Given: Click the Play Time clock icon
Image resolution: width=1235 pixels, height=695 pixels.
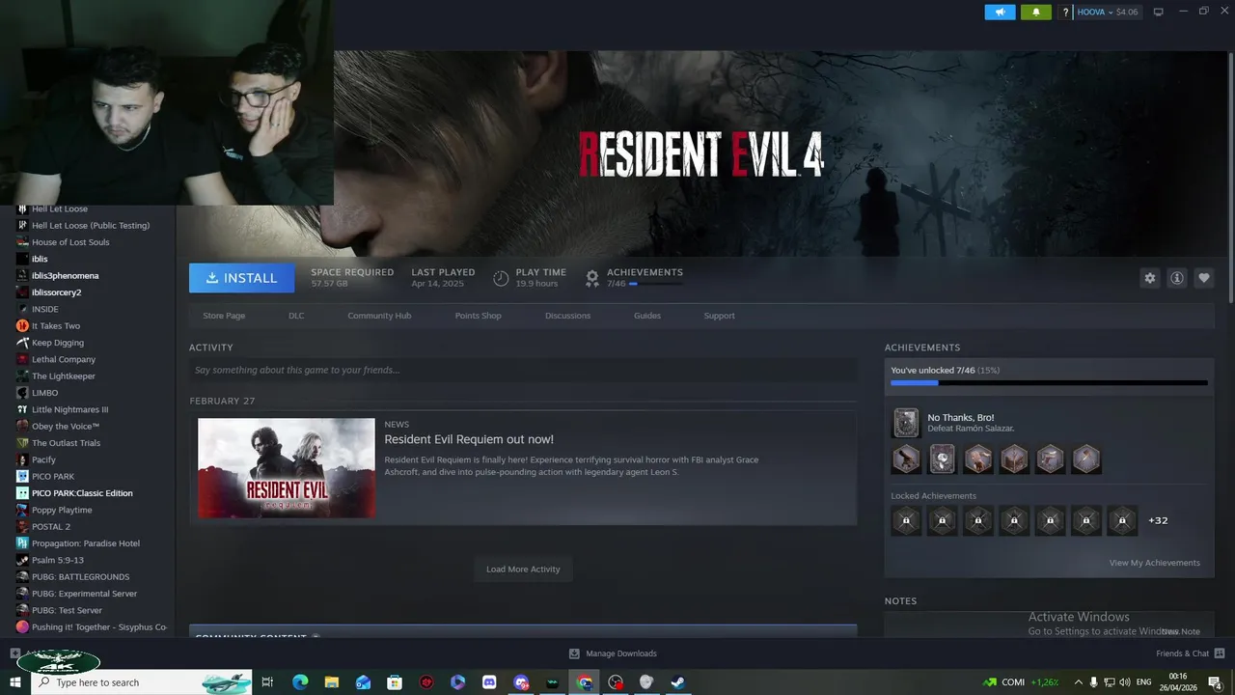Looking at the screenshot, I should [x=501, y=278].
